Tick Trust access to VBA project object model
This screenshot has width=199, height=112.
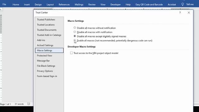(71, 53)
